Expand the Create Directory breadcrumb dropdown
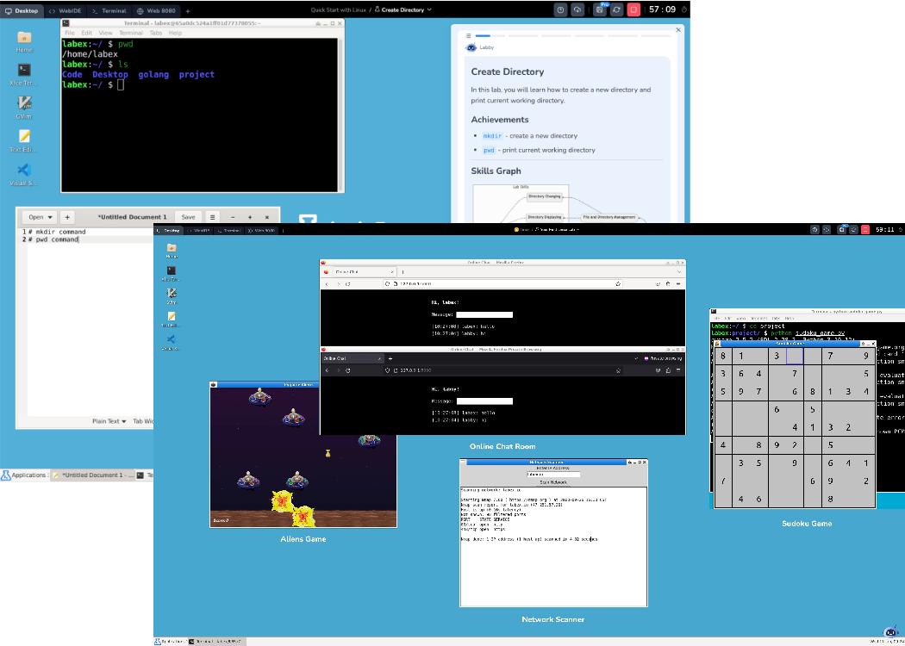The height and width of the screenshot is (646, 905). 428,9
